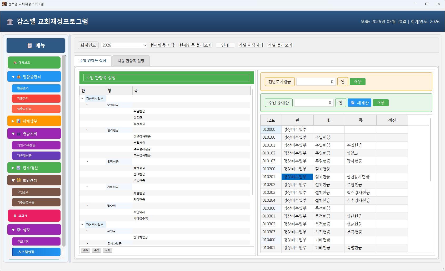This screenshot has height=271, width=445.
Task: Click the 전년도이월금 amount input field
Action: [316, 82]
